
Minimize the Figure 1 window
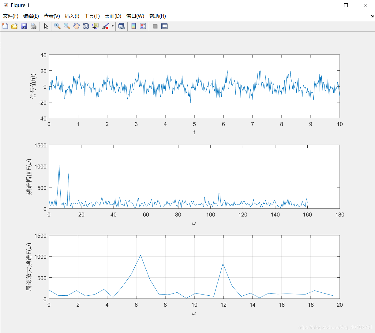pyautogui.click(x=327, y=5)
